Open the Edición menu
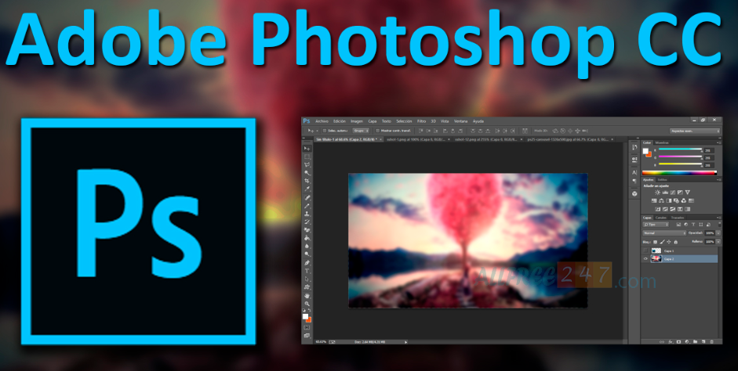Image resolution: width=738 pixels, height=371 pixels. [x=340, y=121]
